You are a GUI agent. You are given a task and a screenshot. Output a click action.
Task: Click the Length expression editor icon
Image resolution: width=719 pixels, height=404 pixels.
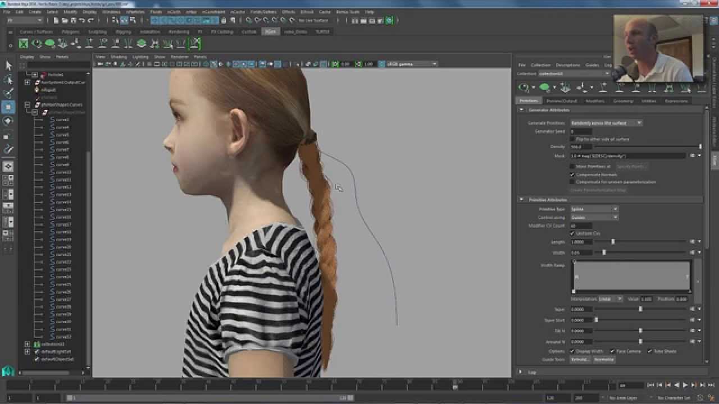[693, 242]
